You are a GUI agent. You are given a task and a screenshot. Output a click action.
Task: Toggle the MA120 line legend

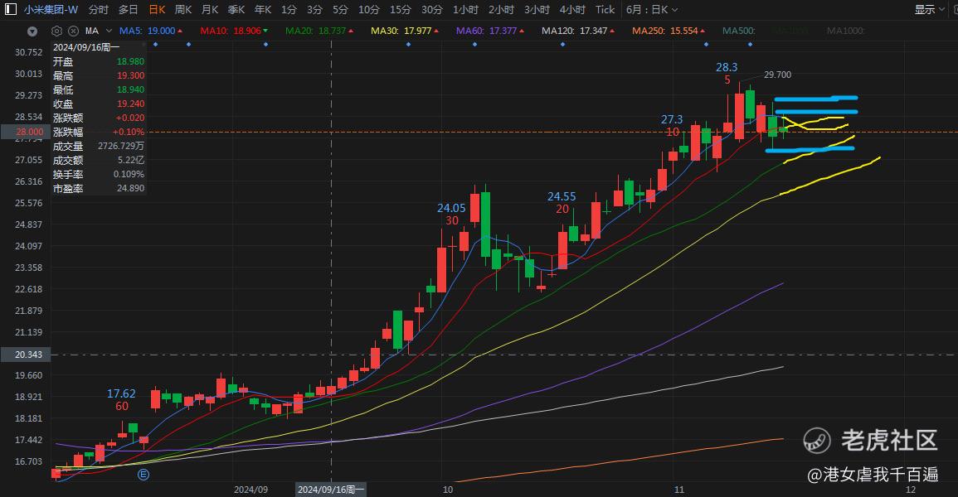[x=578, y=31]
